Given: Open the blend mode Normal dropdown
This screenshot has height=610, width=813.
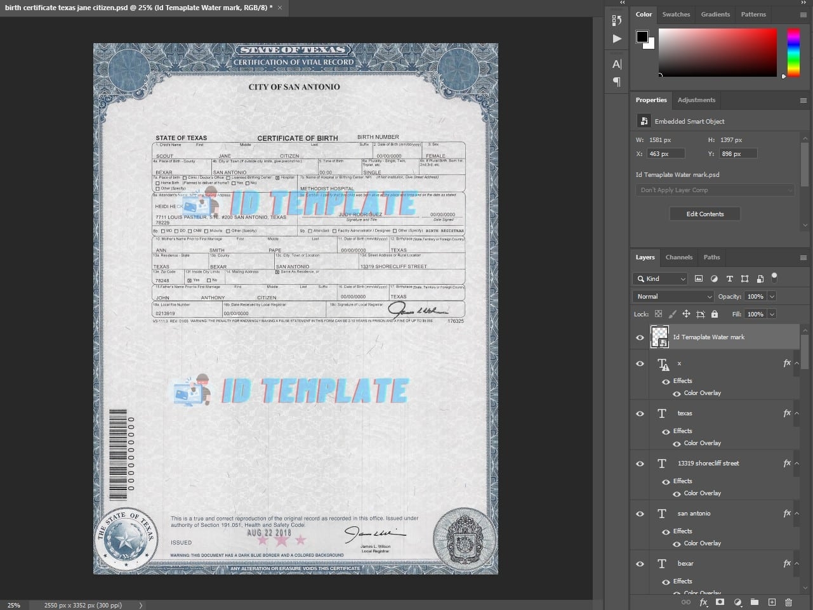Looking at the screenshot, I should (673, 296).
